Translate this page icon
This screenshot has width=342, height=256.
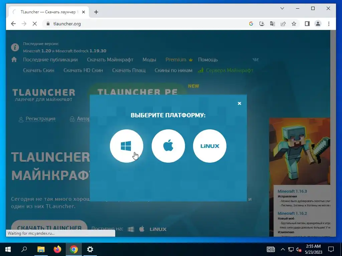point(273,24)
